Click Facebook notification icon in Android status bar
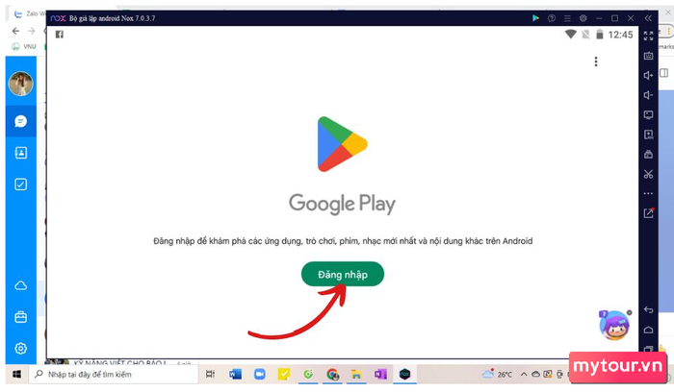Image resolution: width=674 pixels, height=392 pixels. (60, 35)
